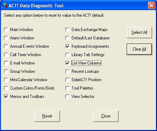Click the Reset button
The image size is (157, 131).
pos(47,116)
